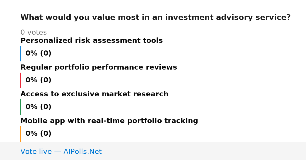
Task: Choose Regular portfolio performance reviews option
Action: tap(99, 68)
